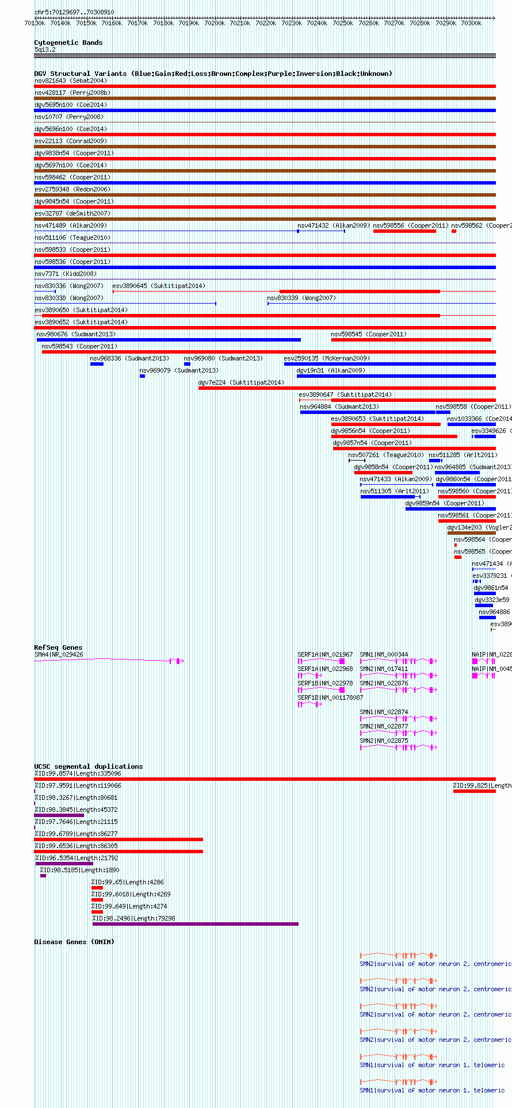Open duplication %ID:99.8574|Length:335096
The image size is (512, 1108).
(x=78, y=773)
